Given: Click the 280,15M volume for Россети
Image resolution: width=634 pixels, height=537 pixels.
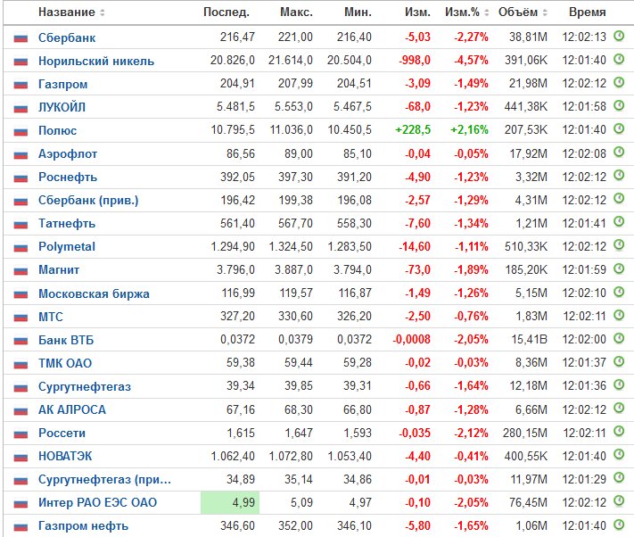Looking at the screenshot, I should coord(525,433).
